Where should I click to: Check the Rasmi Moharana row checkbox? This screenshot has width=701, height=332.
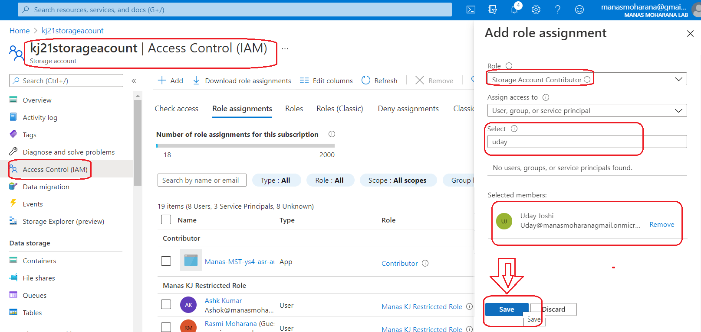166,327
